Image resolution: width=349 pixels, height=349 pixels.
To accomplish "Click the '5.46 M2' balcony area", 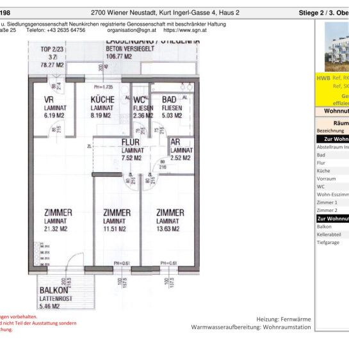I will coord(49,306).
